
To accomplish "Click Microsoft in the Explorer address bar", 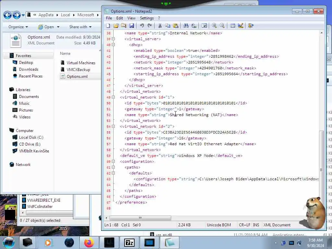I will coord(86,15).
